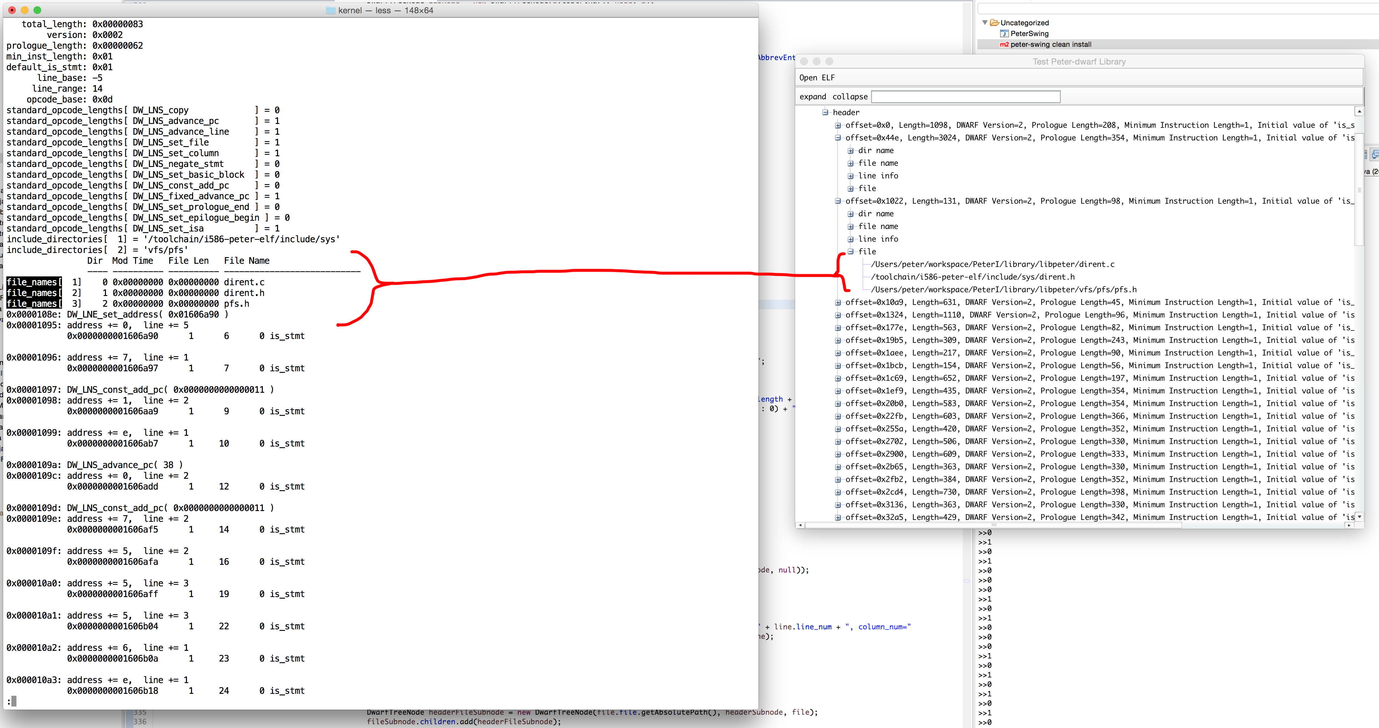1379x728 pixels.
Task: Click the include_directories vfs/pfs line
Action: (97, 250)
